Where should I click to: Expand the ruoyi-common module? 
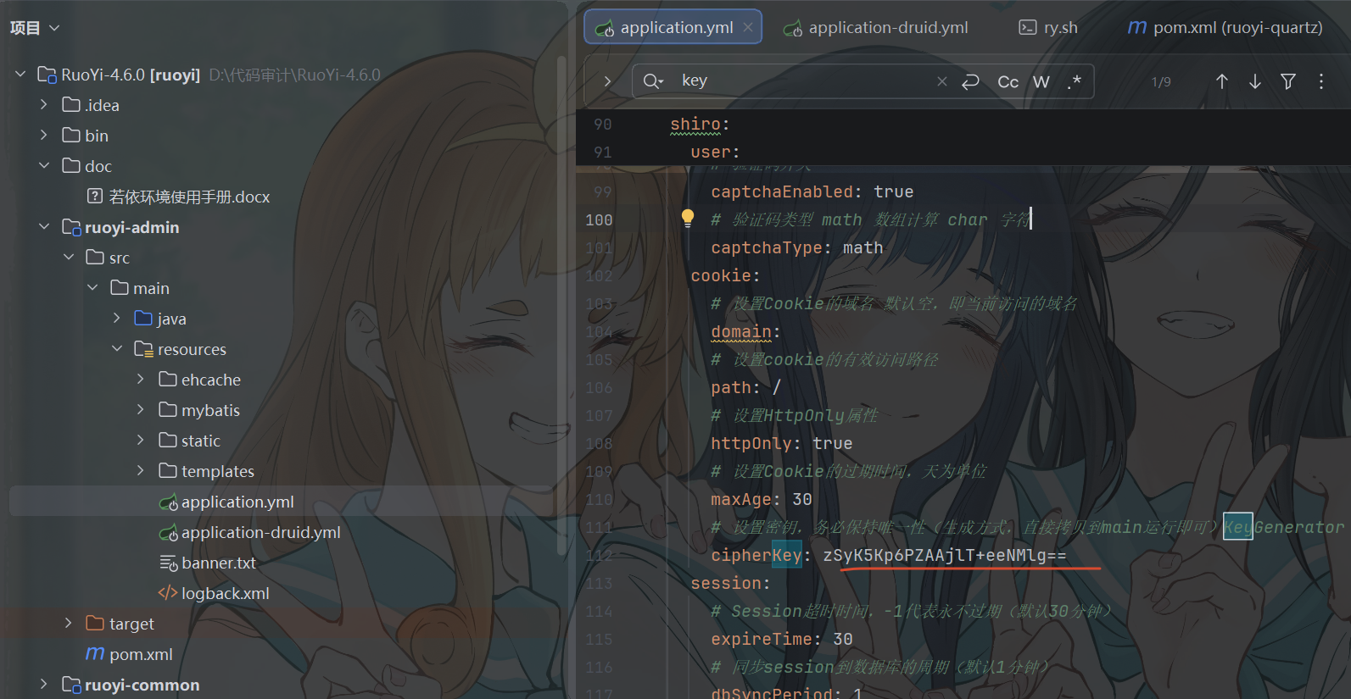[44, 684]
